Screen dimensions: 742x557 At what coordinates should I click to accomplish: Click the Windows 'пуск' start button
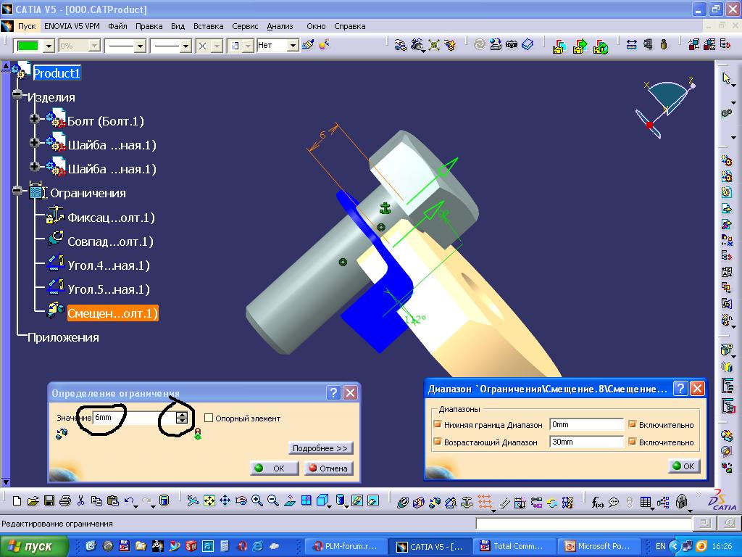pyautogui.click(x=34, y=546)
